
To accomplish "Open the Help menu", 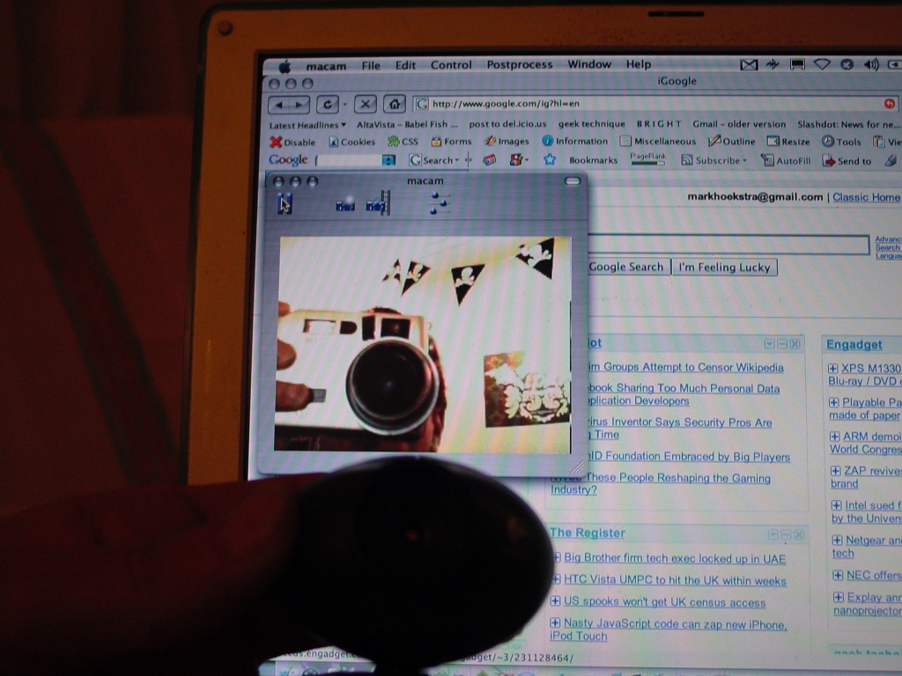I will pos(639,63).
